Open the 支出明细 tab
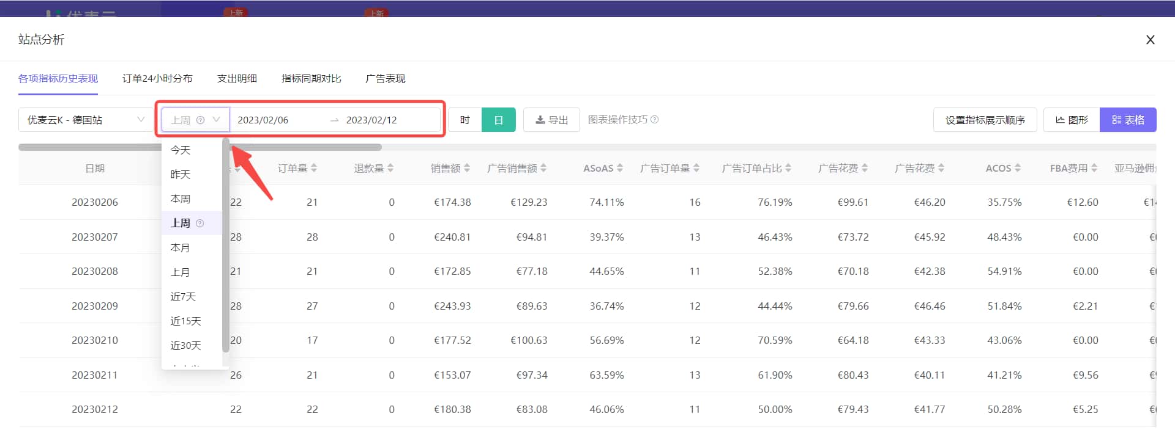 (237, 79)
